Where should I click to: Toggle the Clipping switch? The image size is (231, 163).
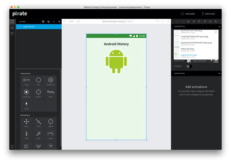tap(189, 66)
